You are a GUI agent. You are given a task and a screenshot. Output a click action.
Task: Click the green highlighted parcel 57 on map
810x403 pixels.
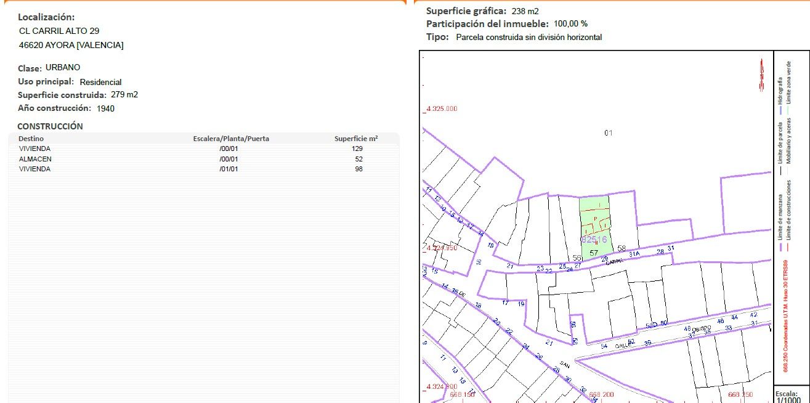(x=594, y=222)
